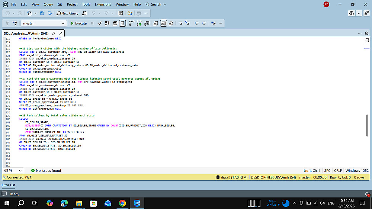Open the Query menu

(x=48, y=4)
